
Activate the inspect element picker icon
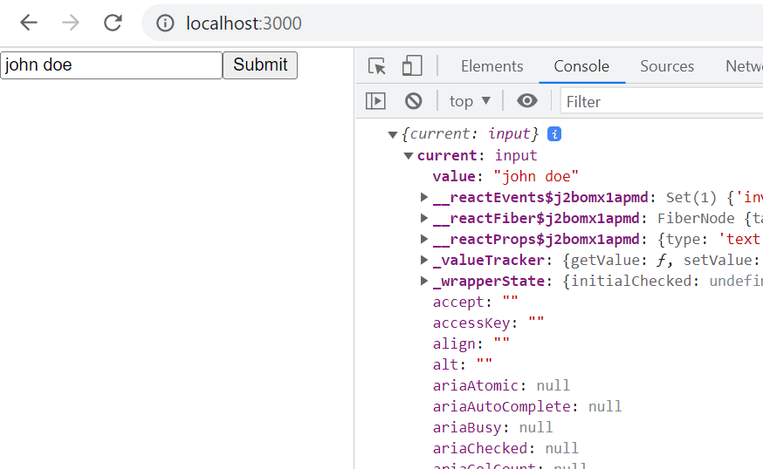point(376,65)
